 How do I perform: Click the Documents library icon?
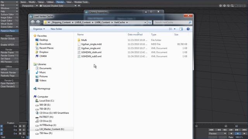[37, 68]
